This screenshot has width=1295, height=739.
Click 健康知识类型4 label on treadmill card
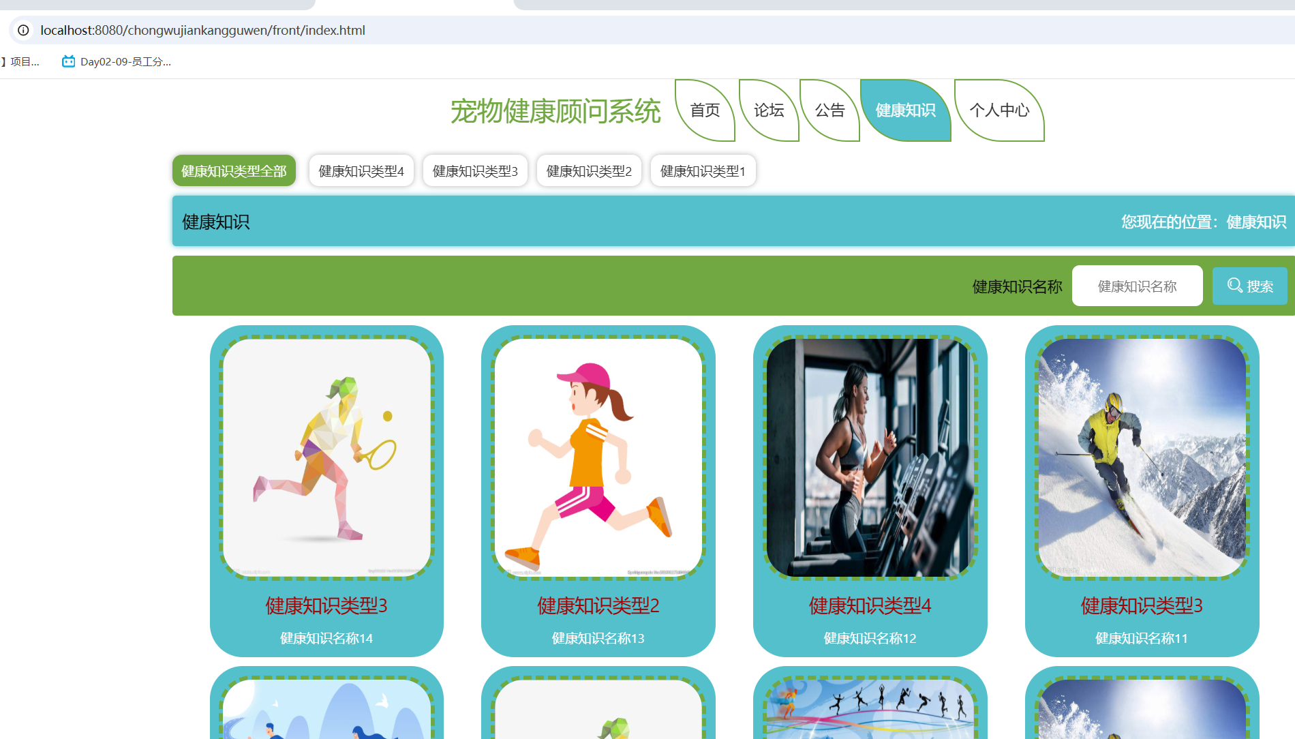point(870,605)
